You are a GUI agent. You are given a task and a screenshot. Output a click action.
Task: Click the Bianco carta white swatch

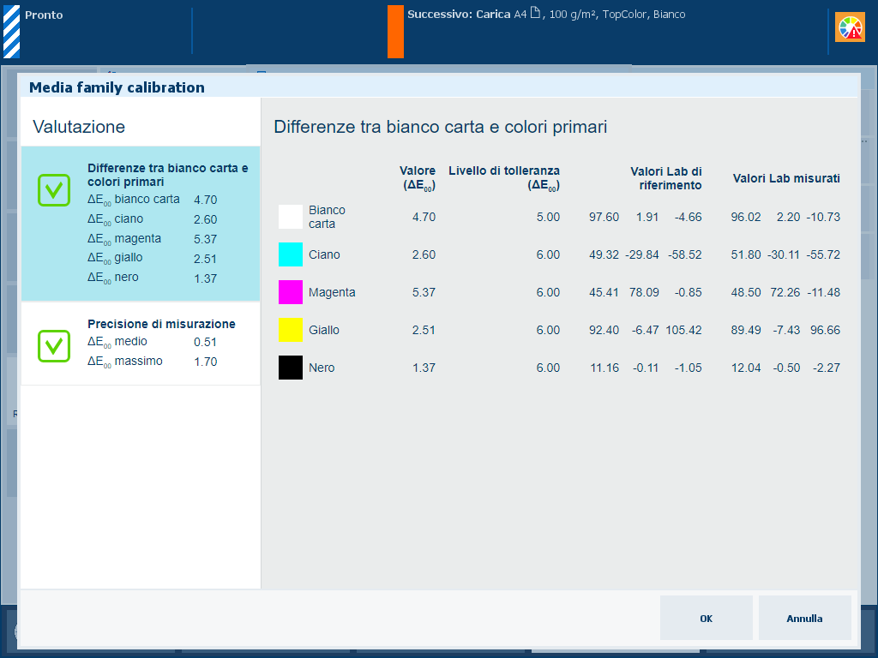pyautogui.click(x=291, y=217)
